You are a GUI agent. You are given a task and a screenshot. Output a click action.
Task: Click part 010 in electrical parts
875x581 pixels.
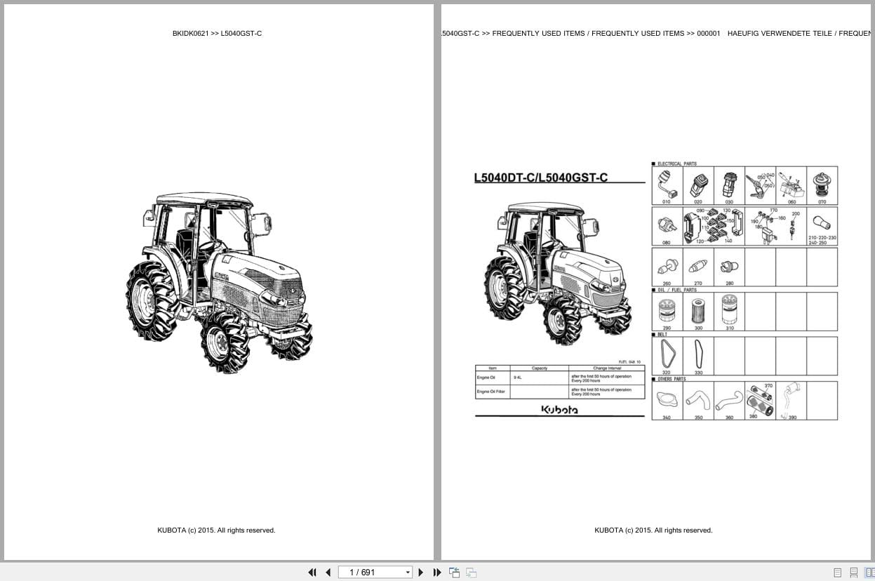click(667, 185)
